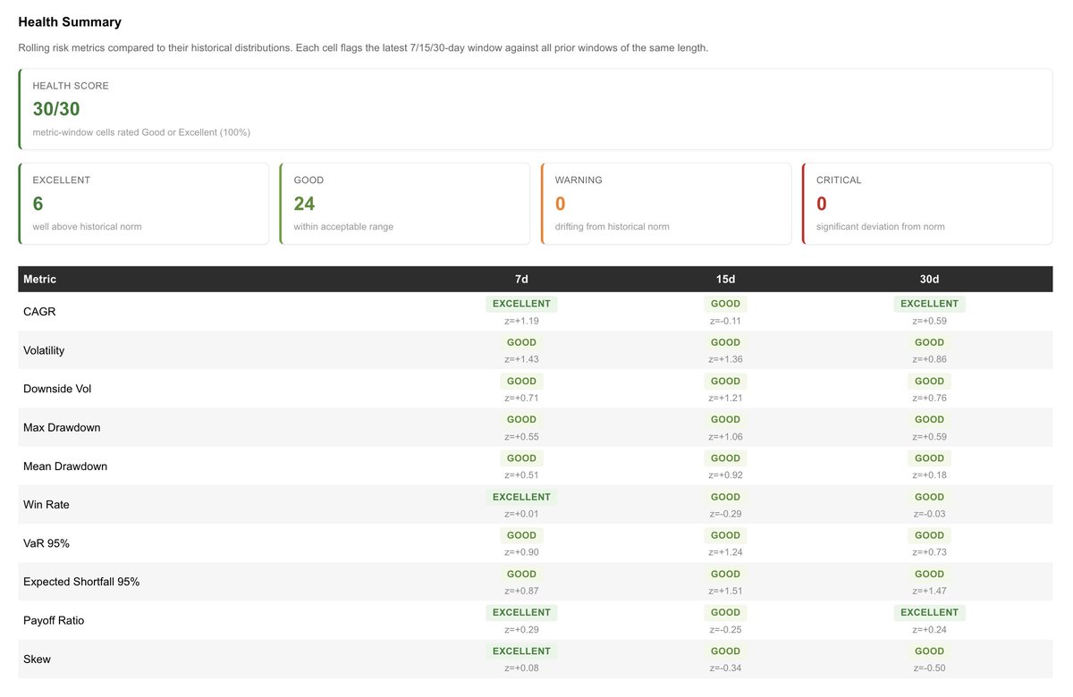Click the Win Rate 7d EXCELLENT badge
Image resolution: width=1073 pixels, height=697 pixels.
tap(521, 497)
